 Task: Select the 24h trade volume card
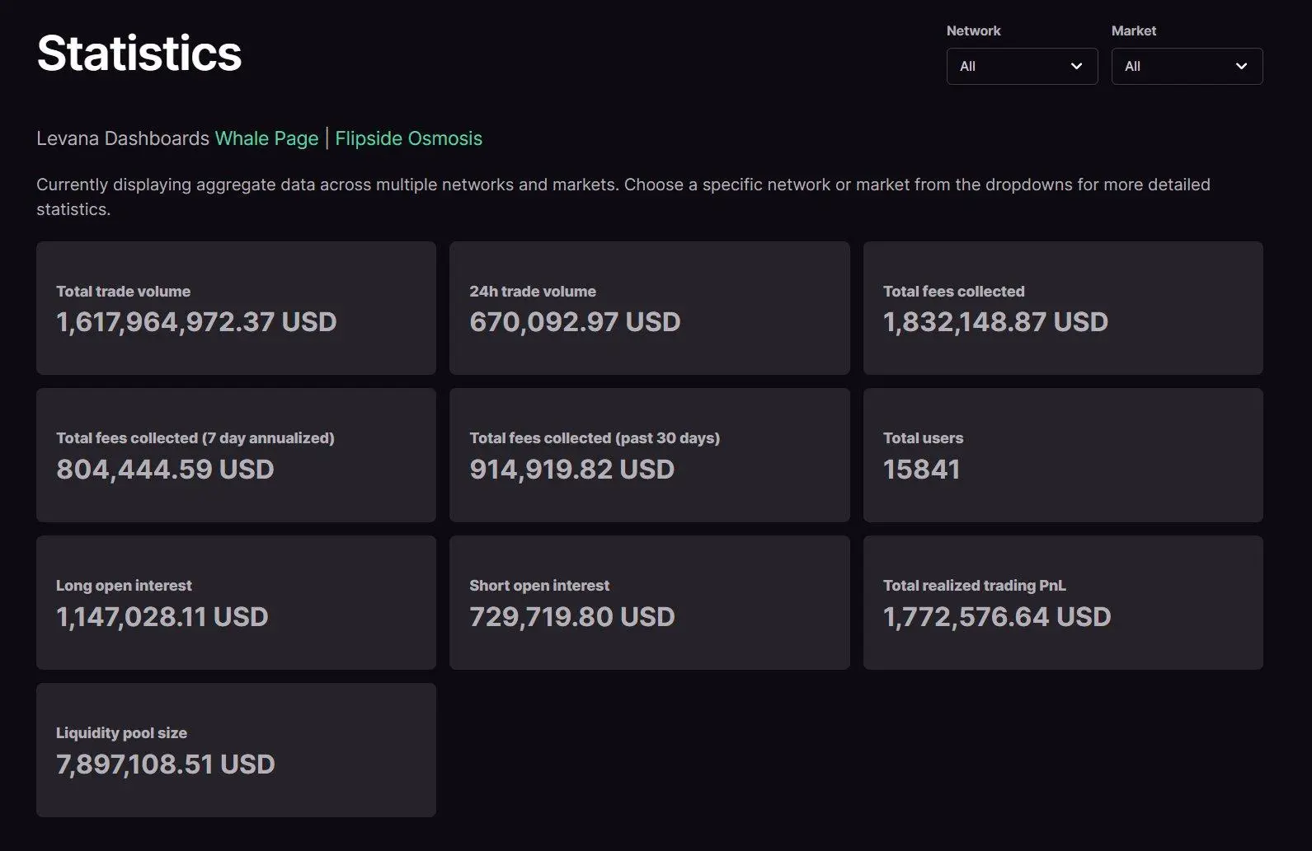pyautogui.click(x=649, y=308)
